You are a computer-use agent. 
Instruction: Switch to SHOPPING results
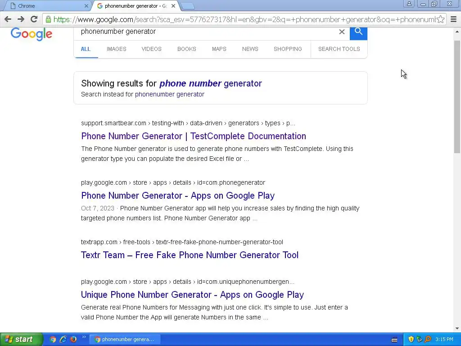click(288, 49)
